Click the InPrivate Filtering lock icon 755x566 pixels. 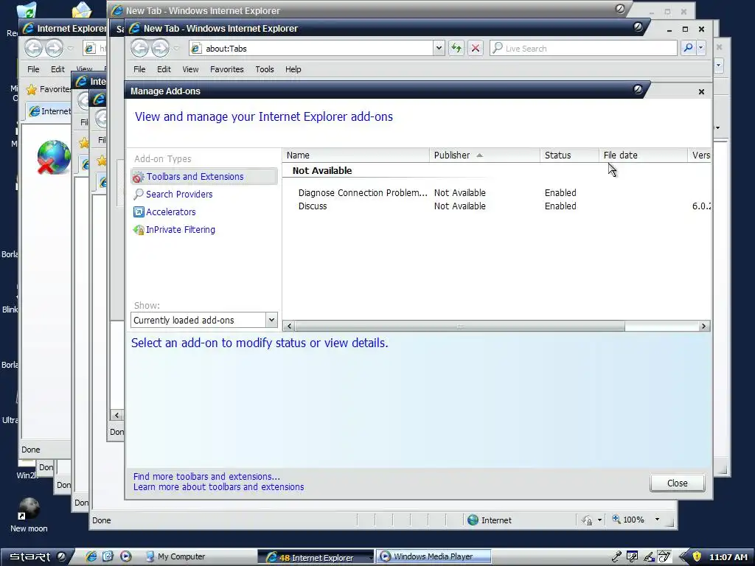(139, 230)
